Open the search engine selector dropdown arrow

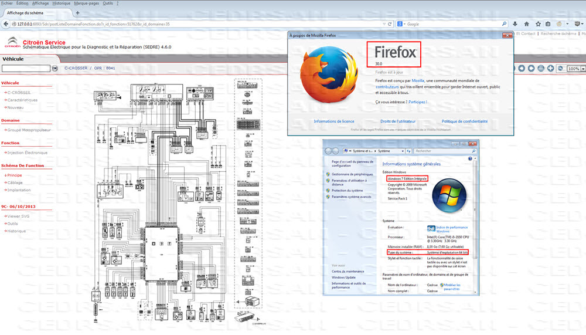pyautogui.click(x=404, y=24)
